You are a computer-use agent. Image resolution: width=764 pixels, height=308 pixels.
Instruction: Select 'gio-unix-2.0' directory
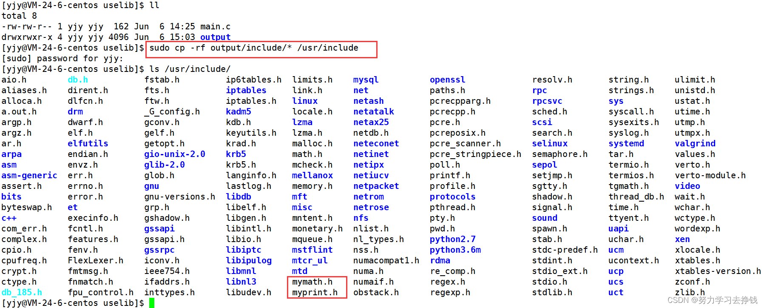175,154
